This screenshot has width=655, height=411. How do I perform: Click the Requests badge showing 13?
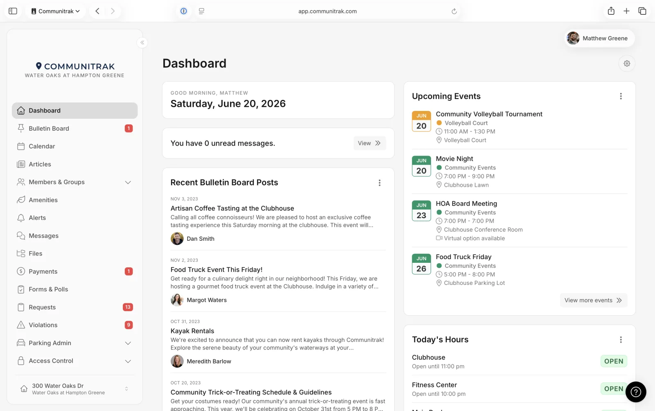[x=128, y=307]
